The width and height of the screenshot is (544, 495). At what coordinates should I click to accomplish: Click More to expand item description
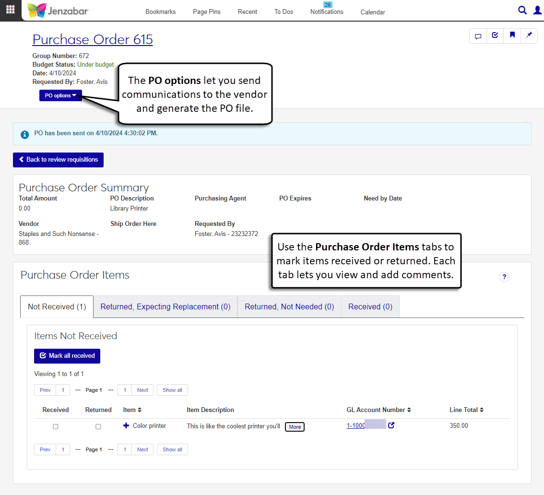pos(295,427)
